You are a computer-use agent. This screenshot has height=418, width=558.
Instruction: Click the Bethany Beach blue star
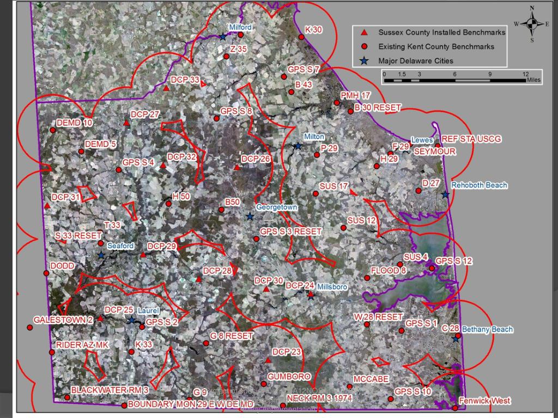point(456,340)
